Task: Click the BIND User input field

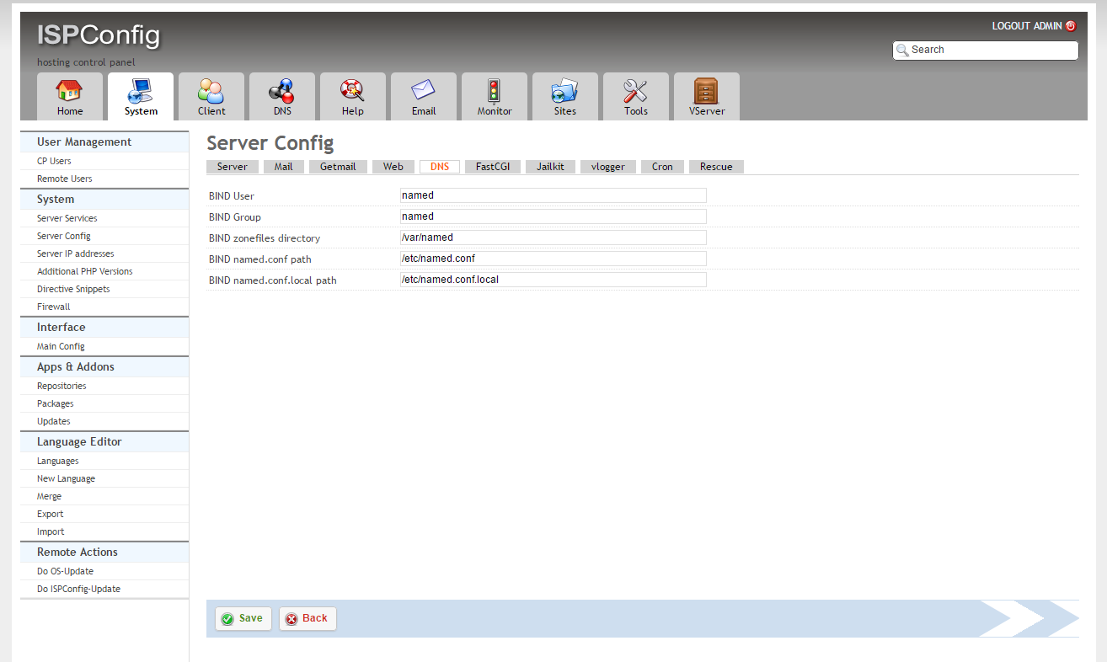Action: point(553,195)
